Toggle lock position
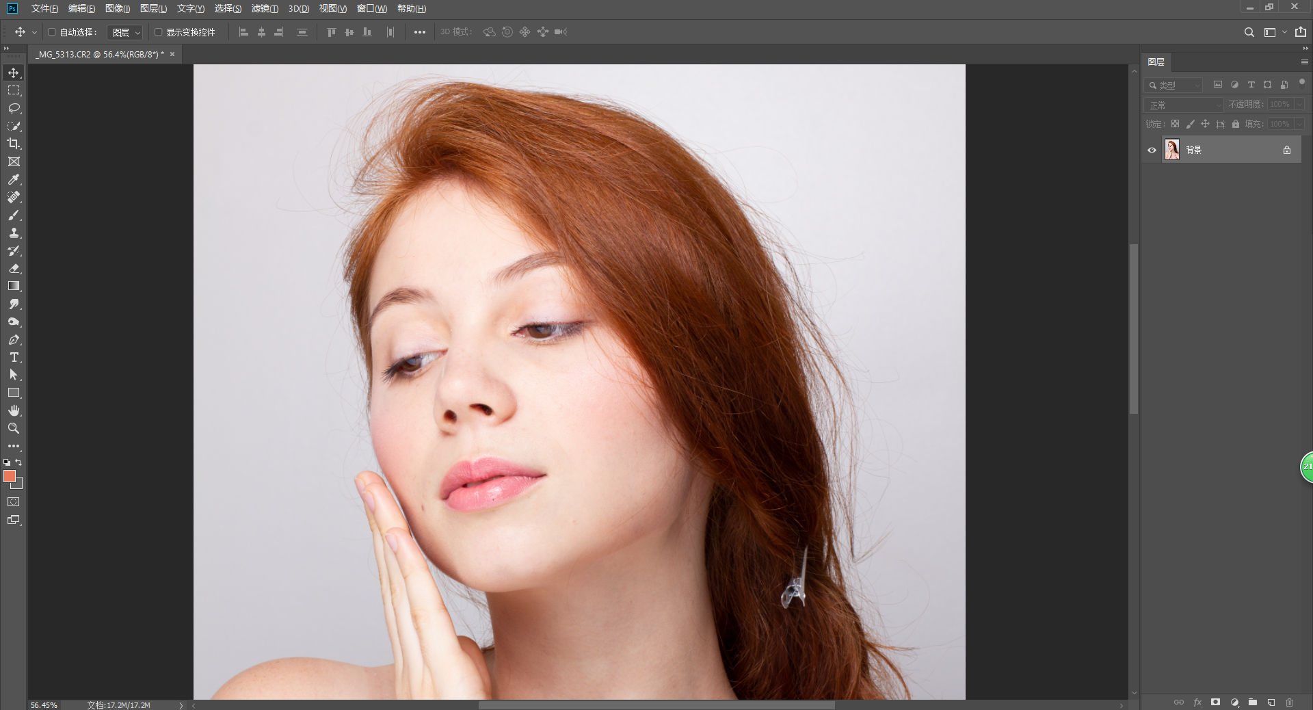The width and height of the screenshot is (1313, 710). [x=1205, y=124]
